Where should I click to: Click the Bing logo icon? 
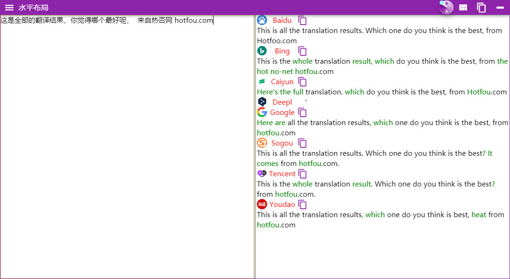(262, 51)
